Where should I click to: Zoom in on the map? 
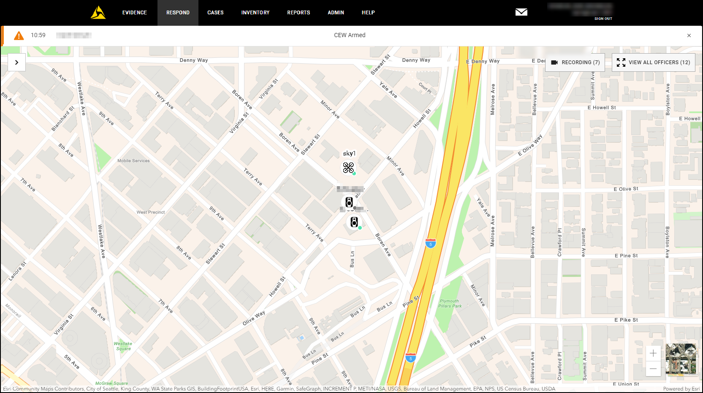(x=653, y=353)
